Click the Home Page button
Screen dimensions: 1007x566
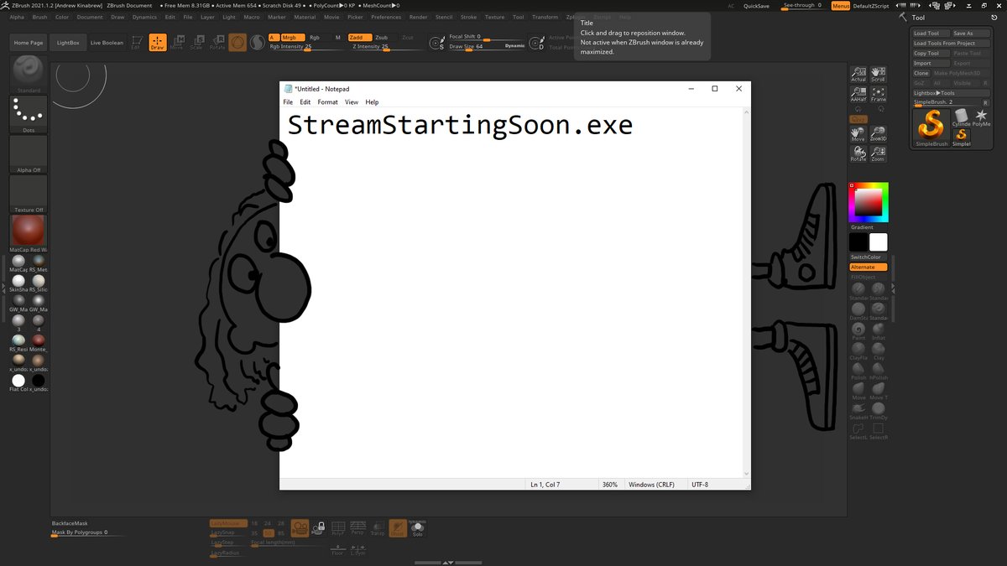pos(29,43)
